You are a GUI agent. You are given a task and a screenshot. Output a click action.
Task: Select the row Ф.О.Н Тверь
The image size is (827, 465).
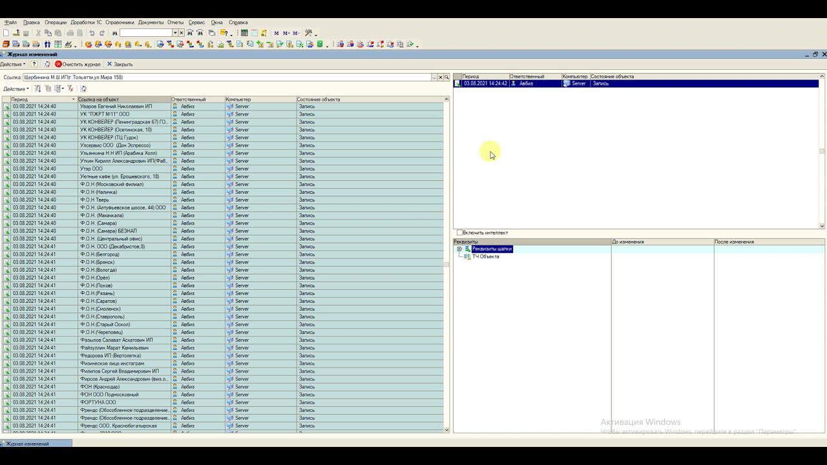pos(223,200)
